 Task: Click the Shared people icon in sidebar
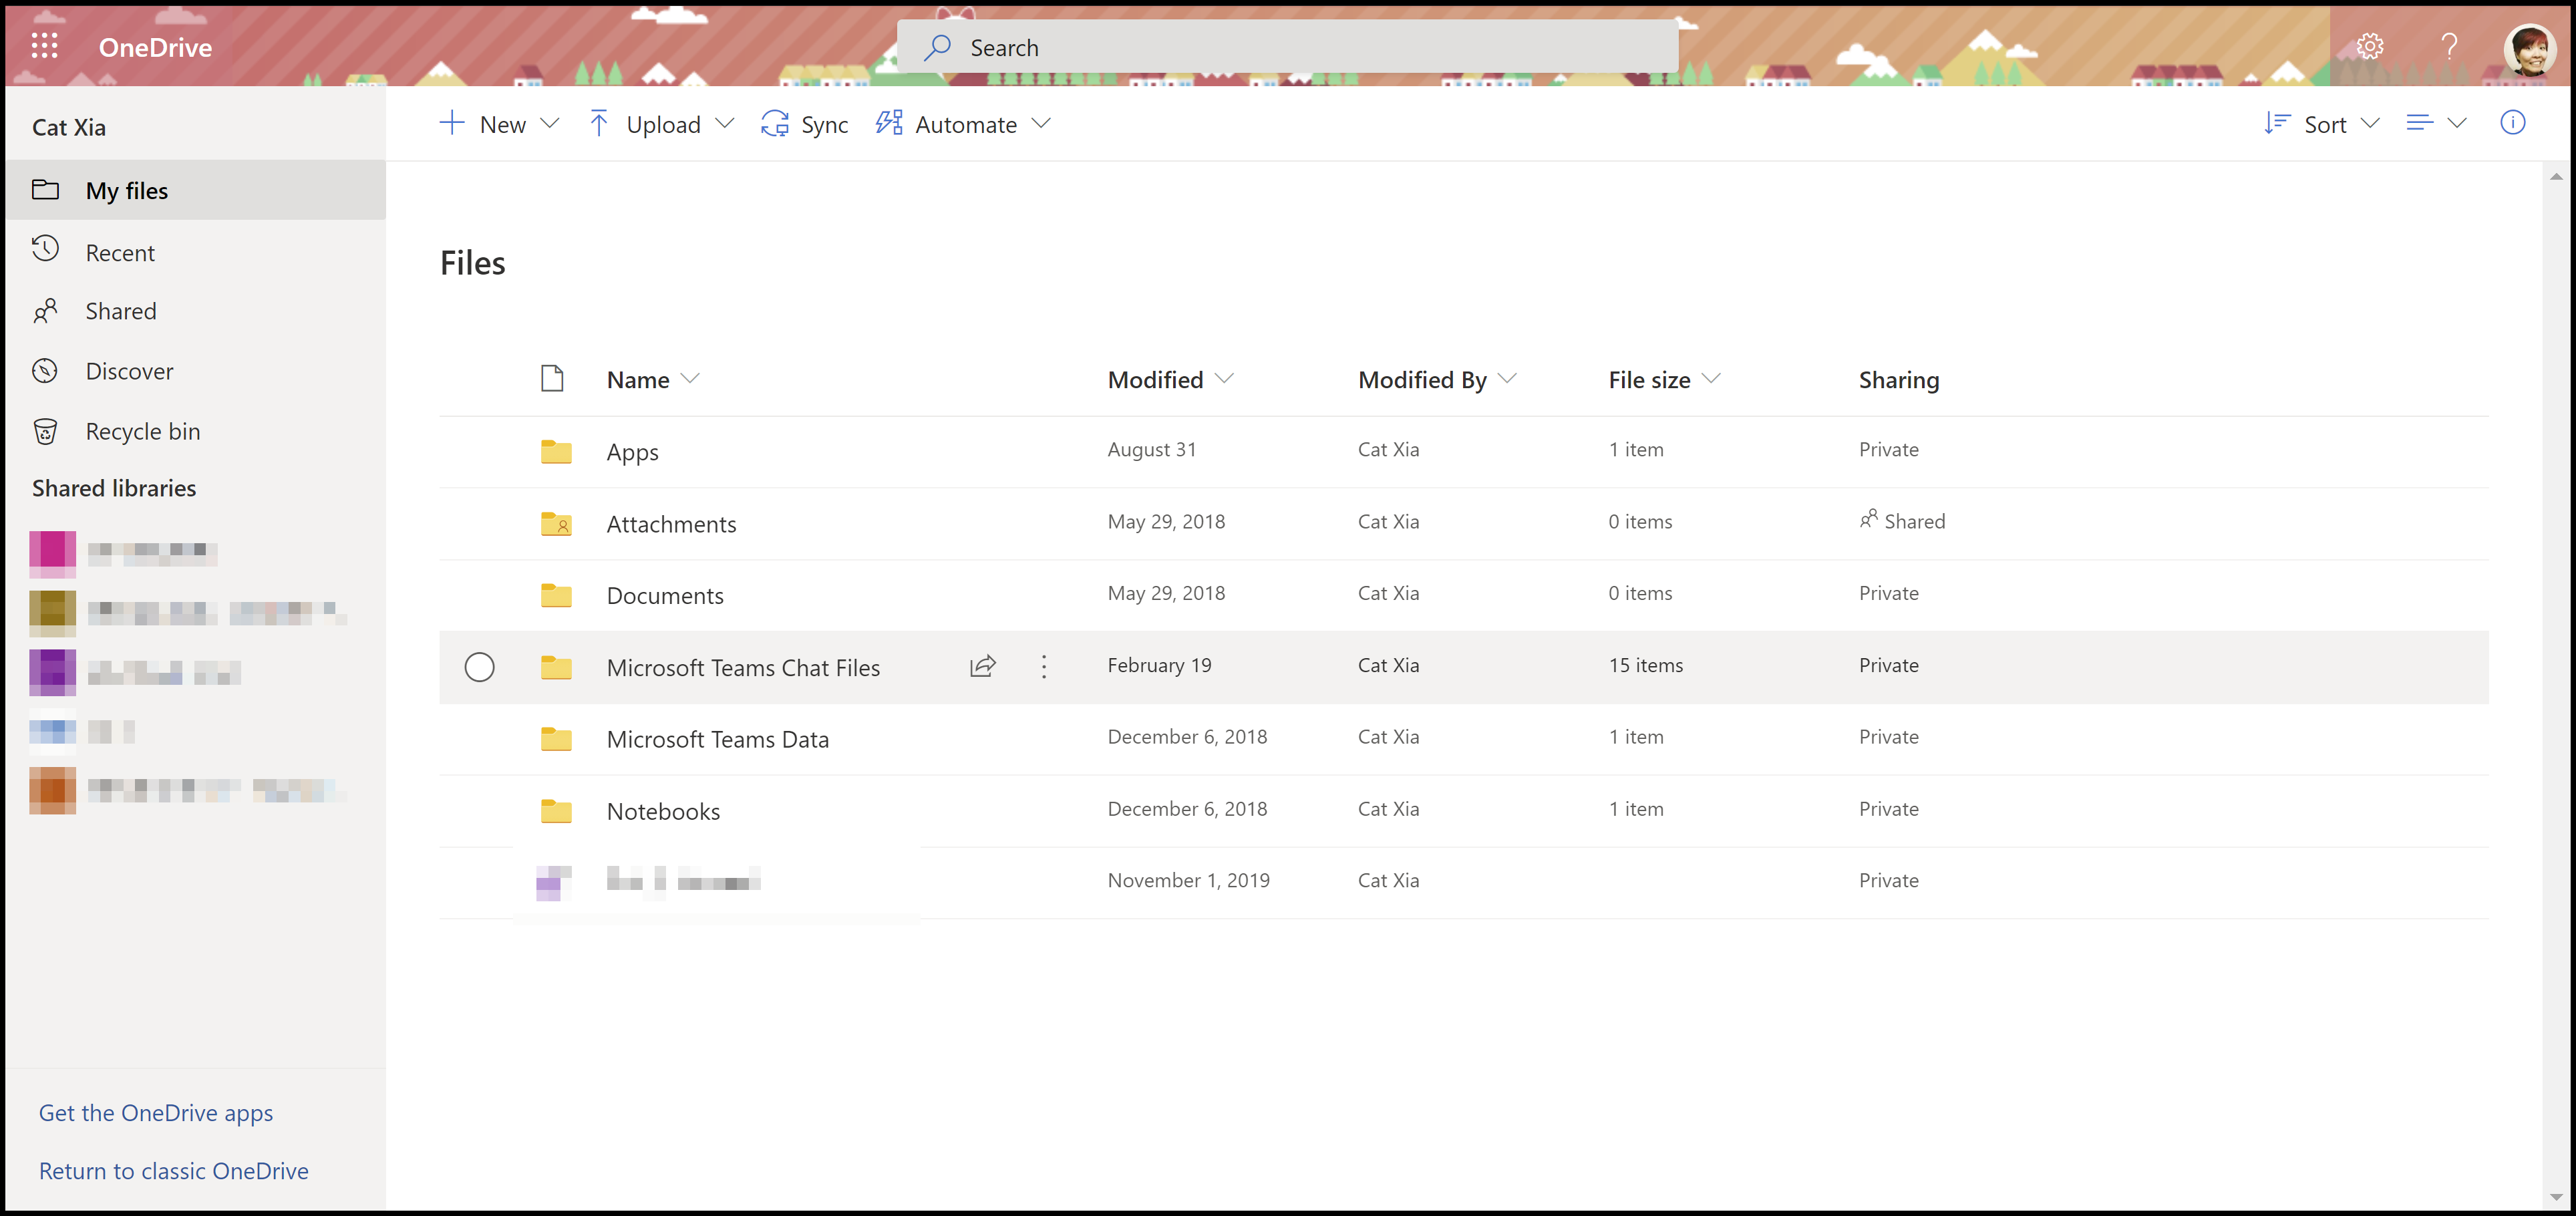(45, 311)
